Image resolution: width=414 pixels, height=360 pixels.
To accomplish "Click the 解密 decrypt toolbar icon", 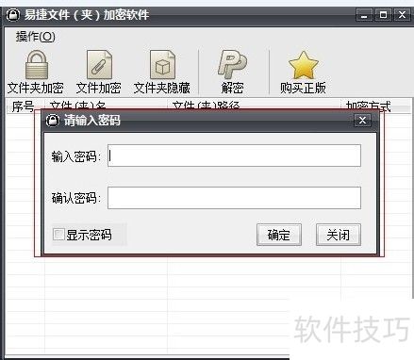I will click(232, 65).
